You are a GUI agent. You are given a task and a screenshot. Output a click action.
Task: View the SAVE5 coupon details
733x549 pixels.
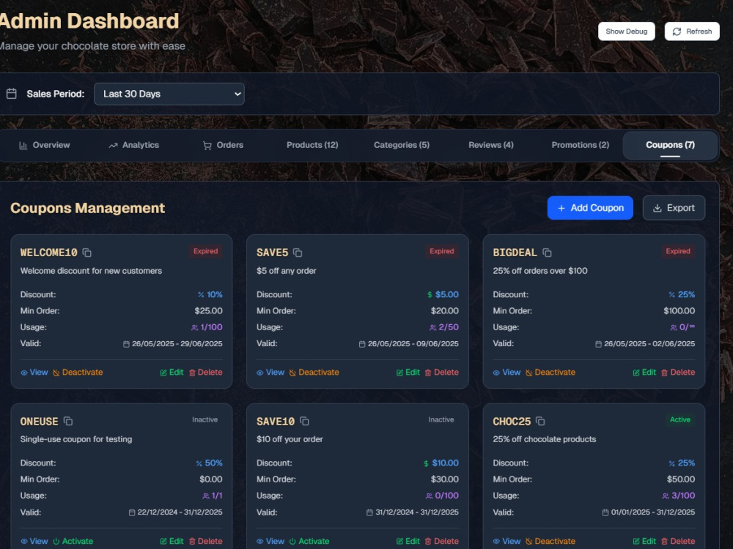pyautogui.click(x=270, y=373)
